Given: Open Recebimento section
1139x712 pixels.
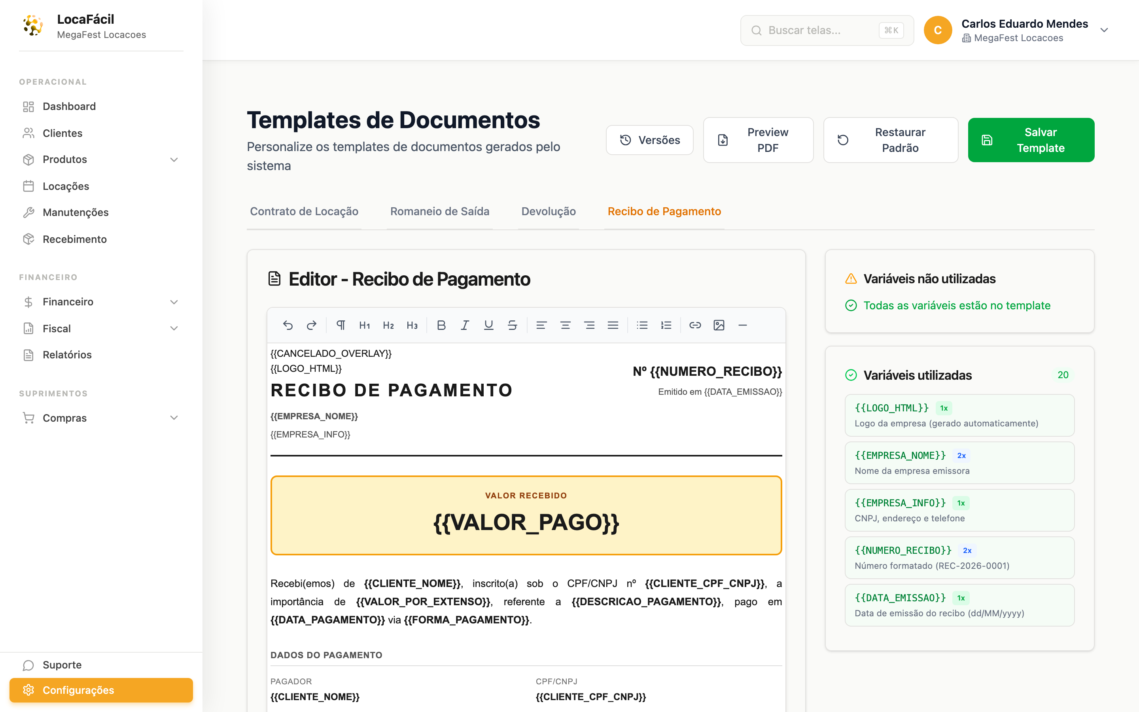Looking at the screenshot, I should (101, 239).
